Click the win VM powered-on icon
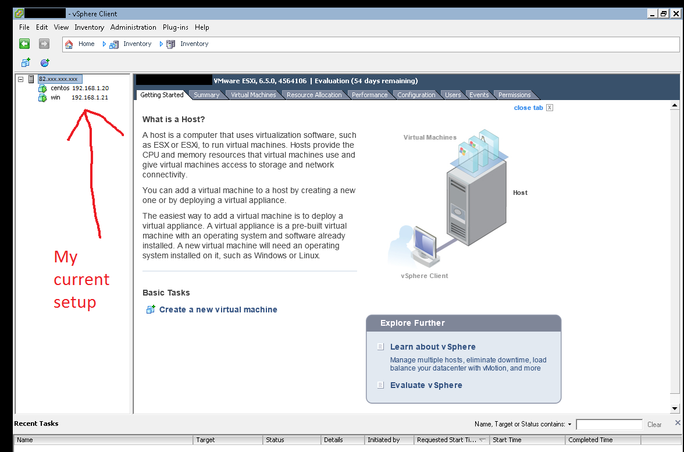 [42, 98]
